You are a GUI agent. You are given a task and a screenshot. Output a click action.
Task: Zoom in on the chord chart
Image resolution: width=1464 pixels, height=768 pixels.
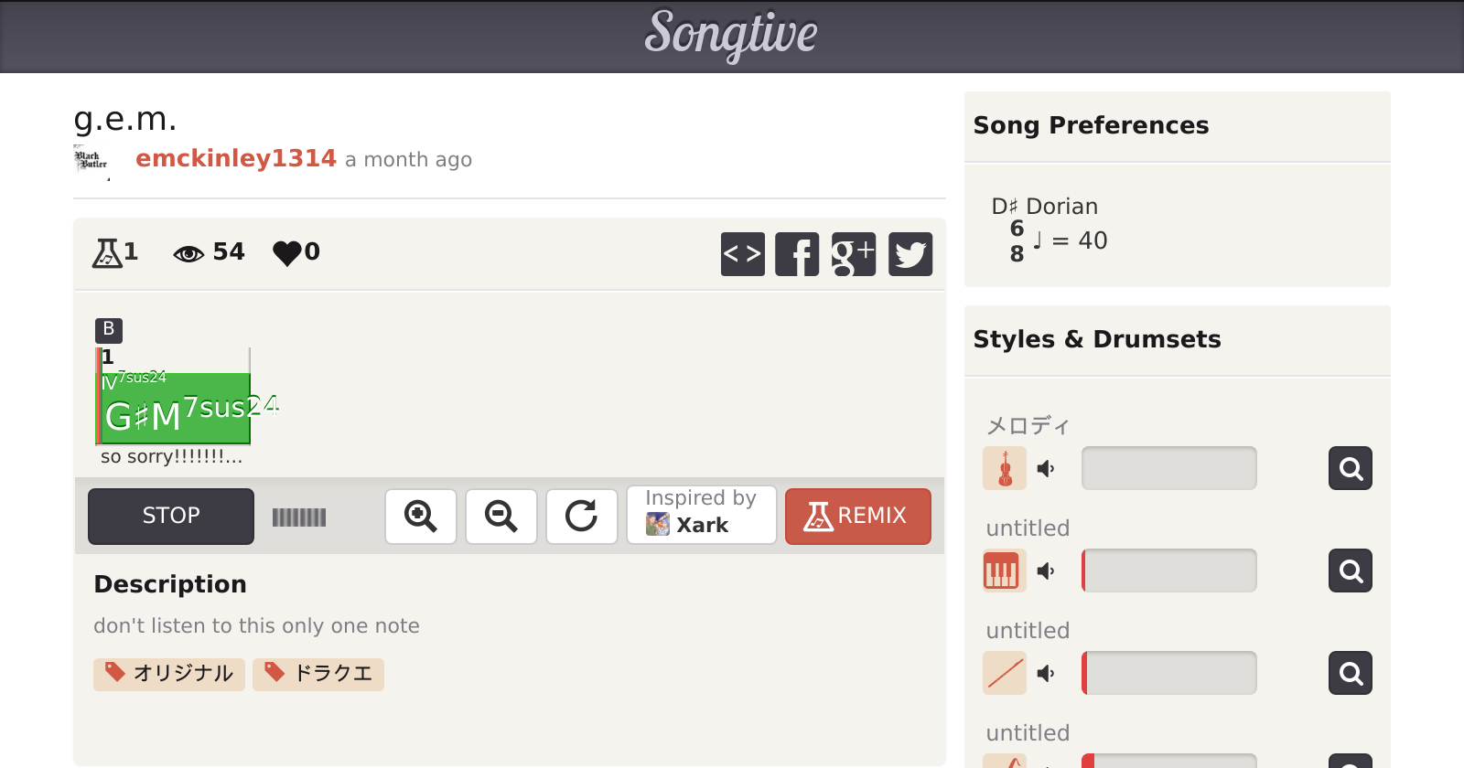(421, 516)
